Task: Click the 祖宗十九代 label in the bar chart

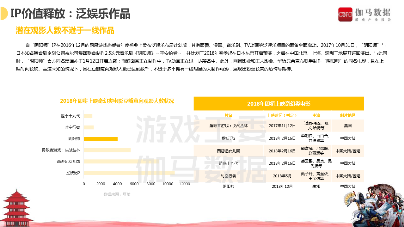Action: click(x=70, y=116)
